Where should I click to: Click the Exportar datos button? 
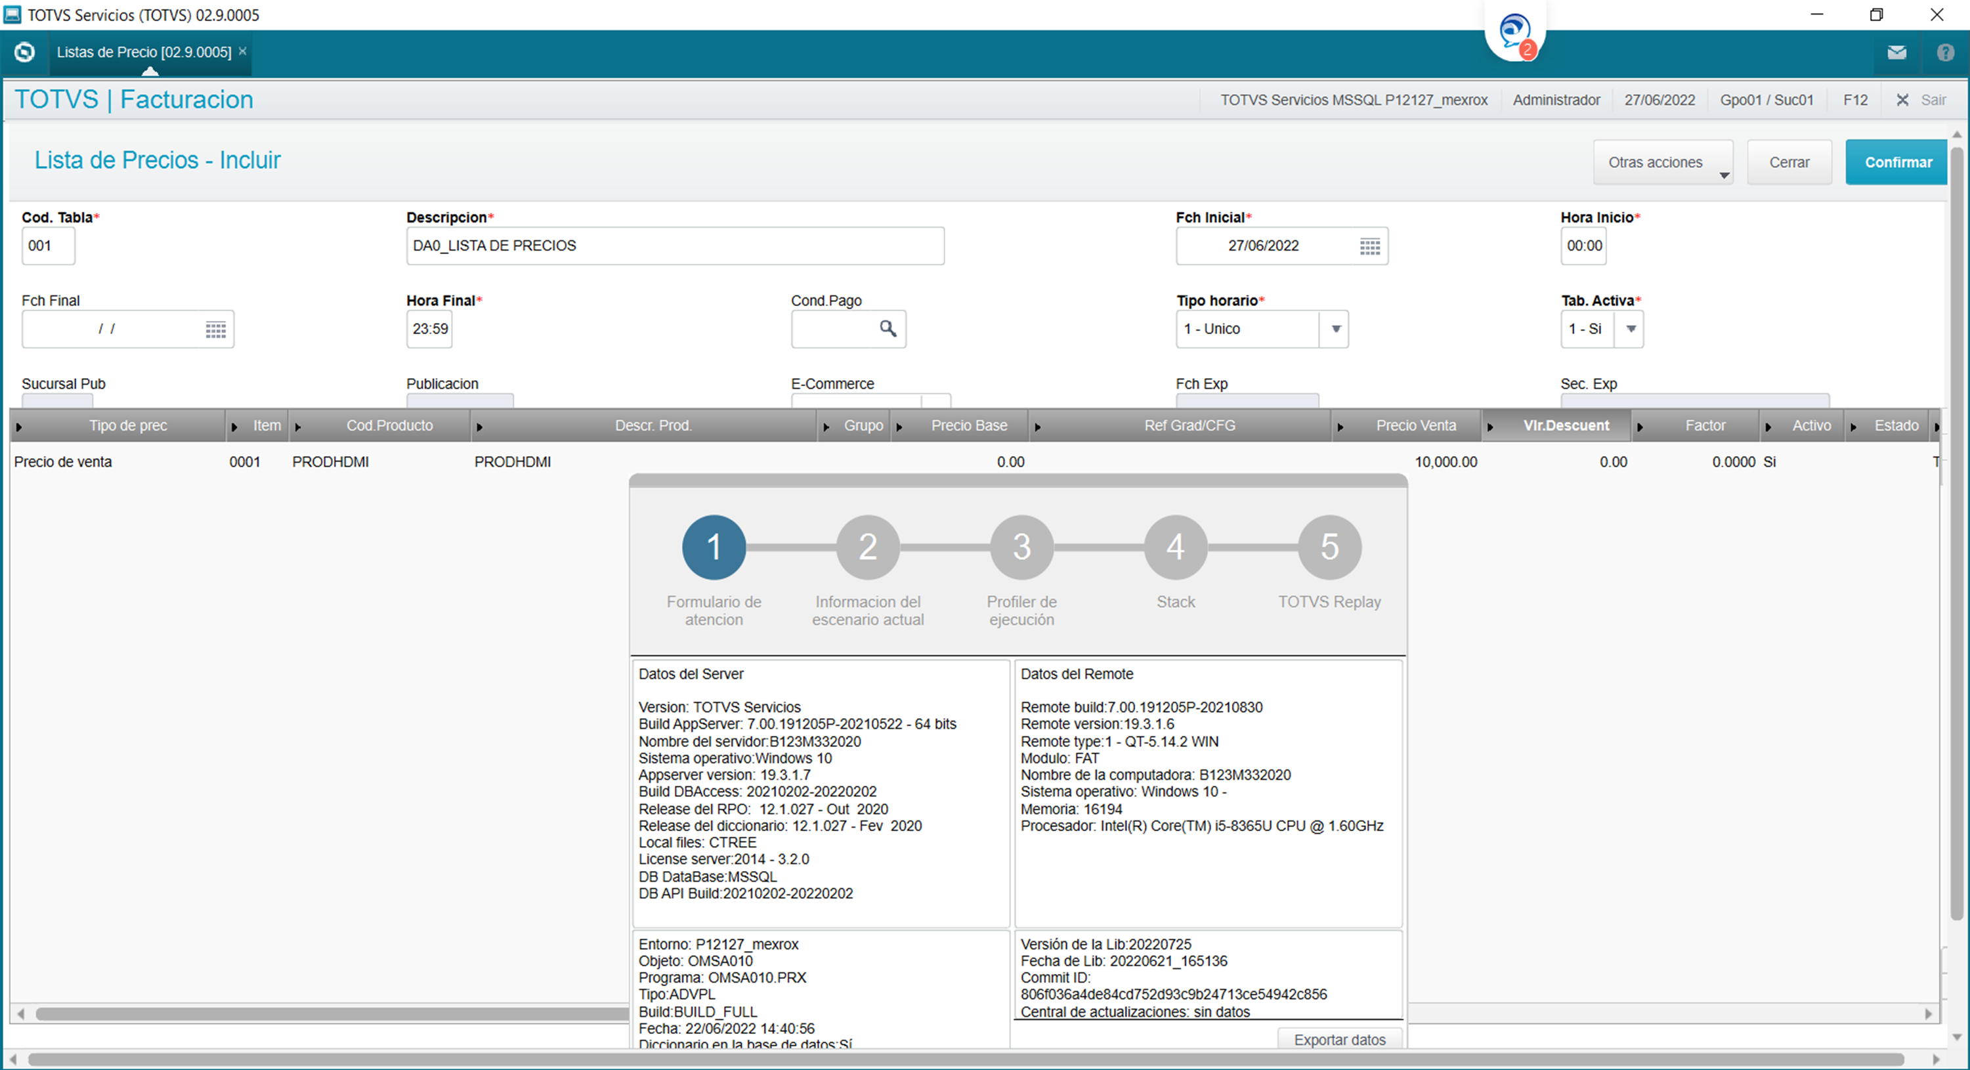1339,1039
